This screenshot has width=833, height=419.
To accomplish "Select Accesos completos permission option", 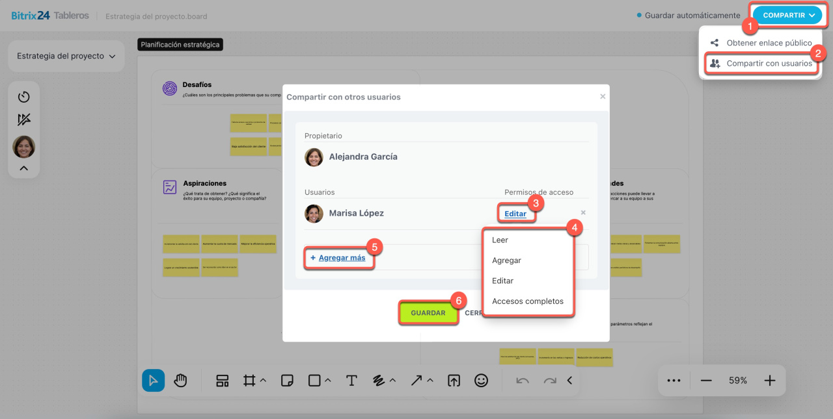I will point(527,301).
